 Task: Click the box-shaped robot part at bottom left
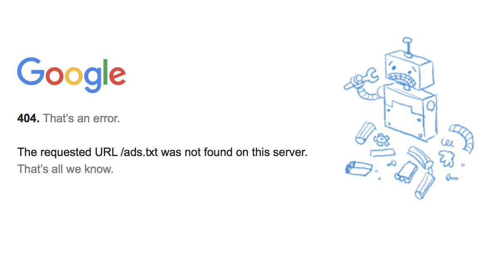pos(358,167)
